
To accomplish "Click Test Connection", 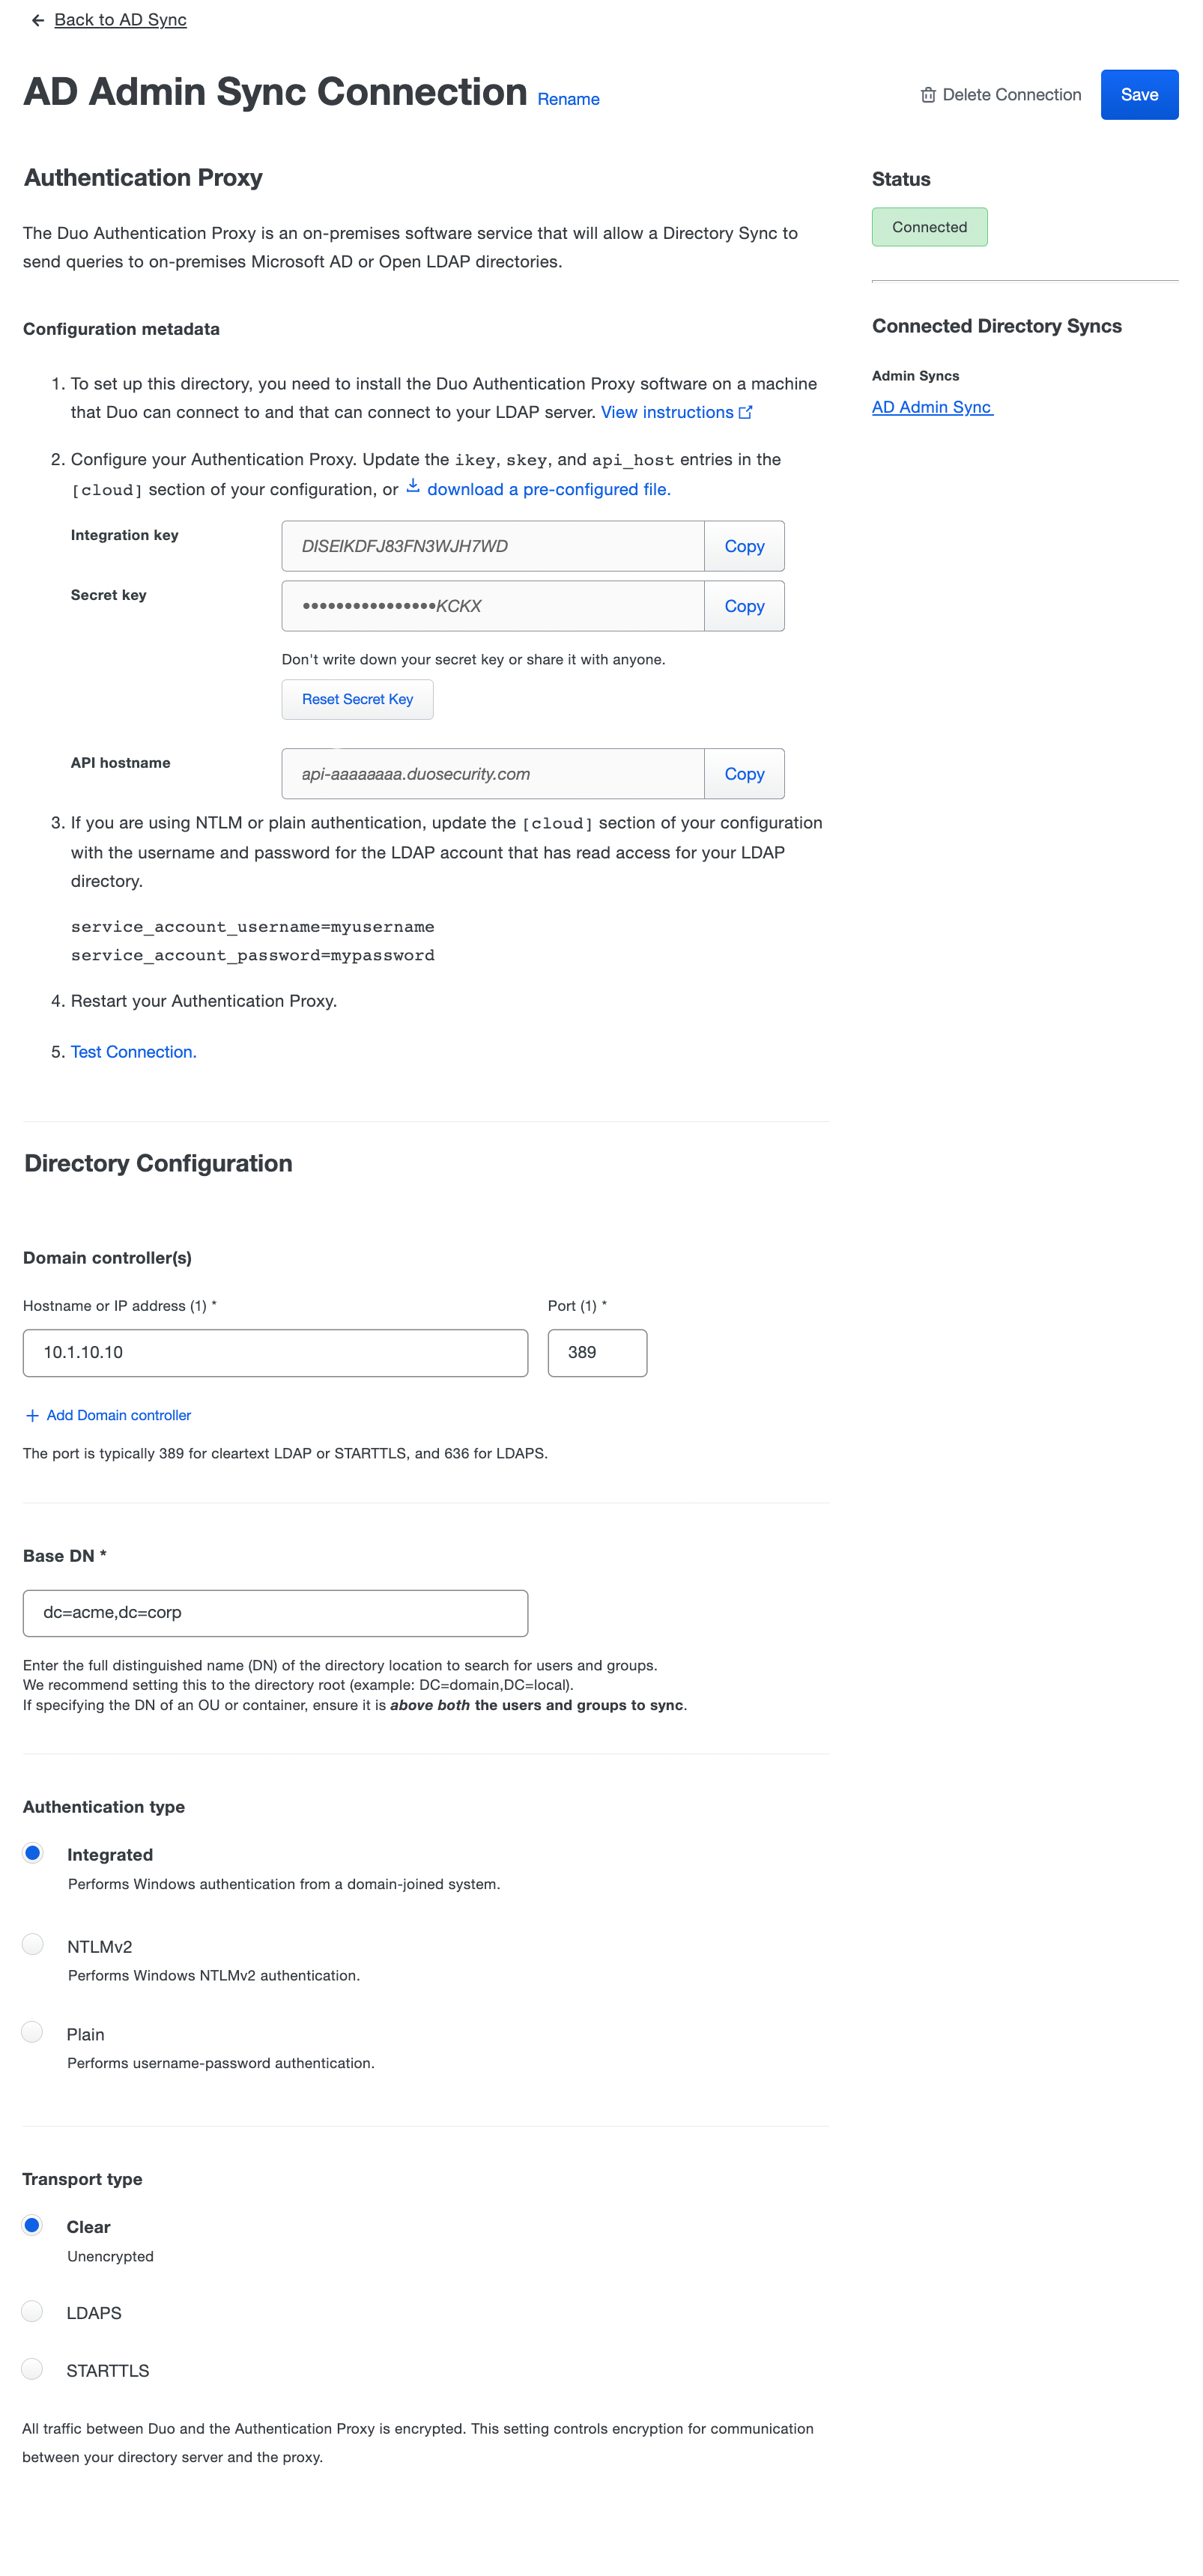I will (132, 1051).
